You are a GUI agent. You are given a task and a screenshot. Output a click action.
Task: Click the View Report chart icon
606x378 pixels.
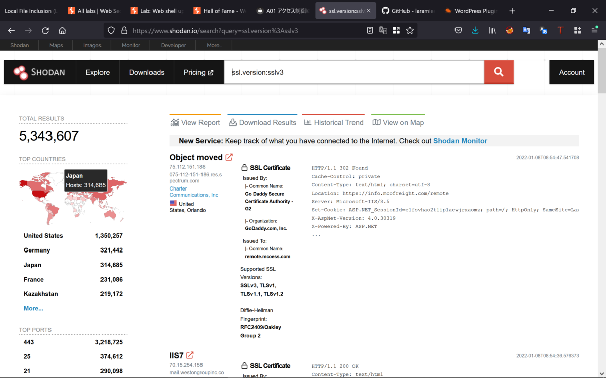click(x=175, y=122)
